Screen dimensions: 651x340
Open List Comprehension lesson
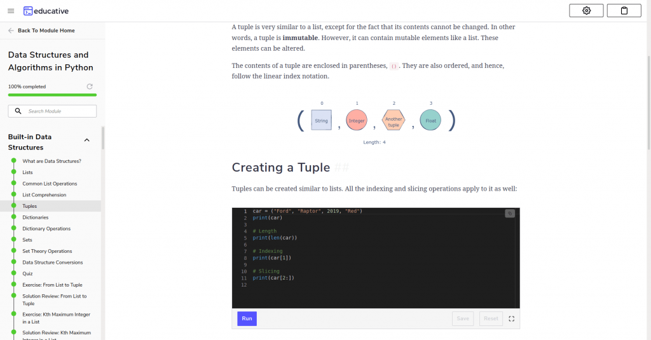tap(45, 194)
